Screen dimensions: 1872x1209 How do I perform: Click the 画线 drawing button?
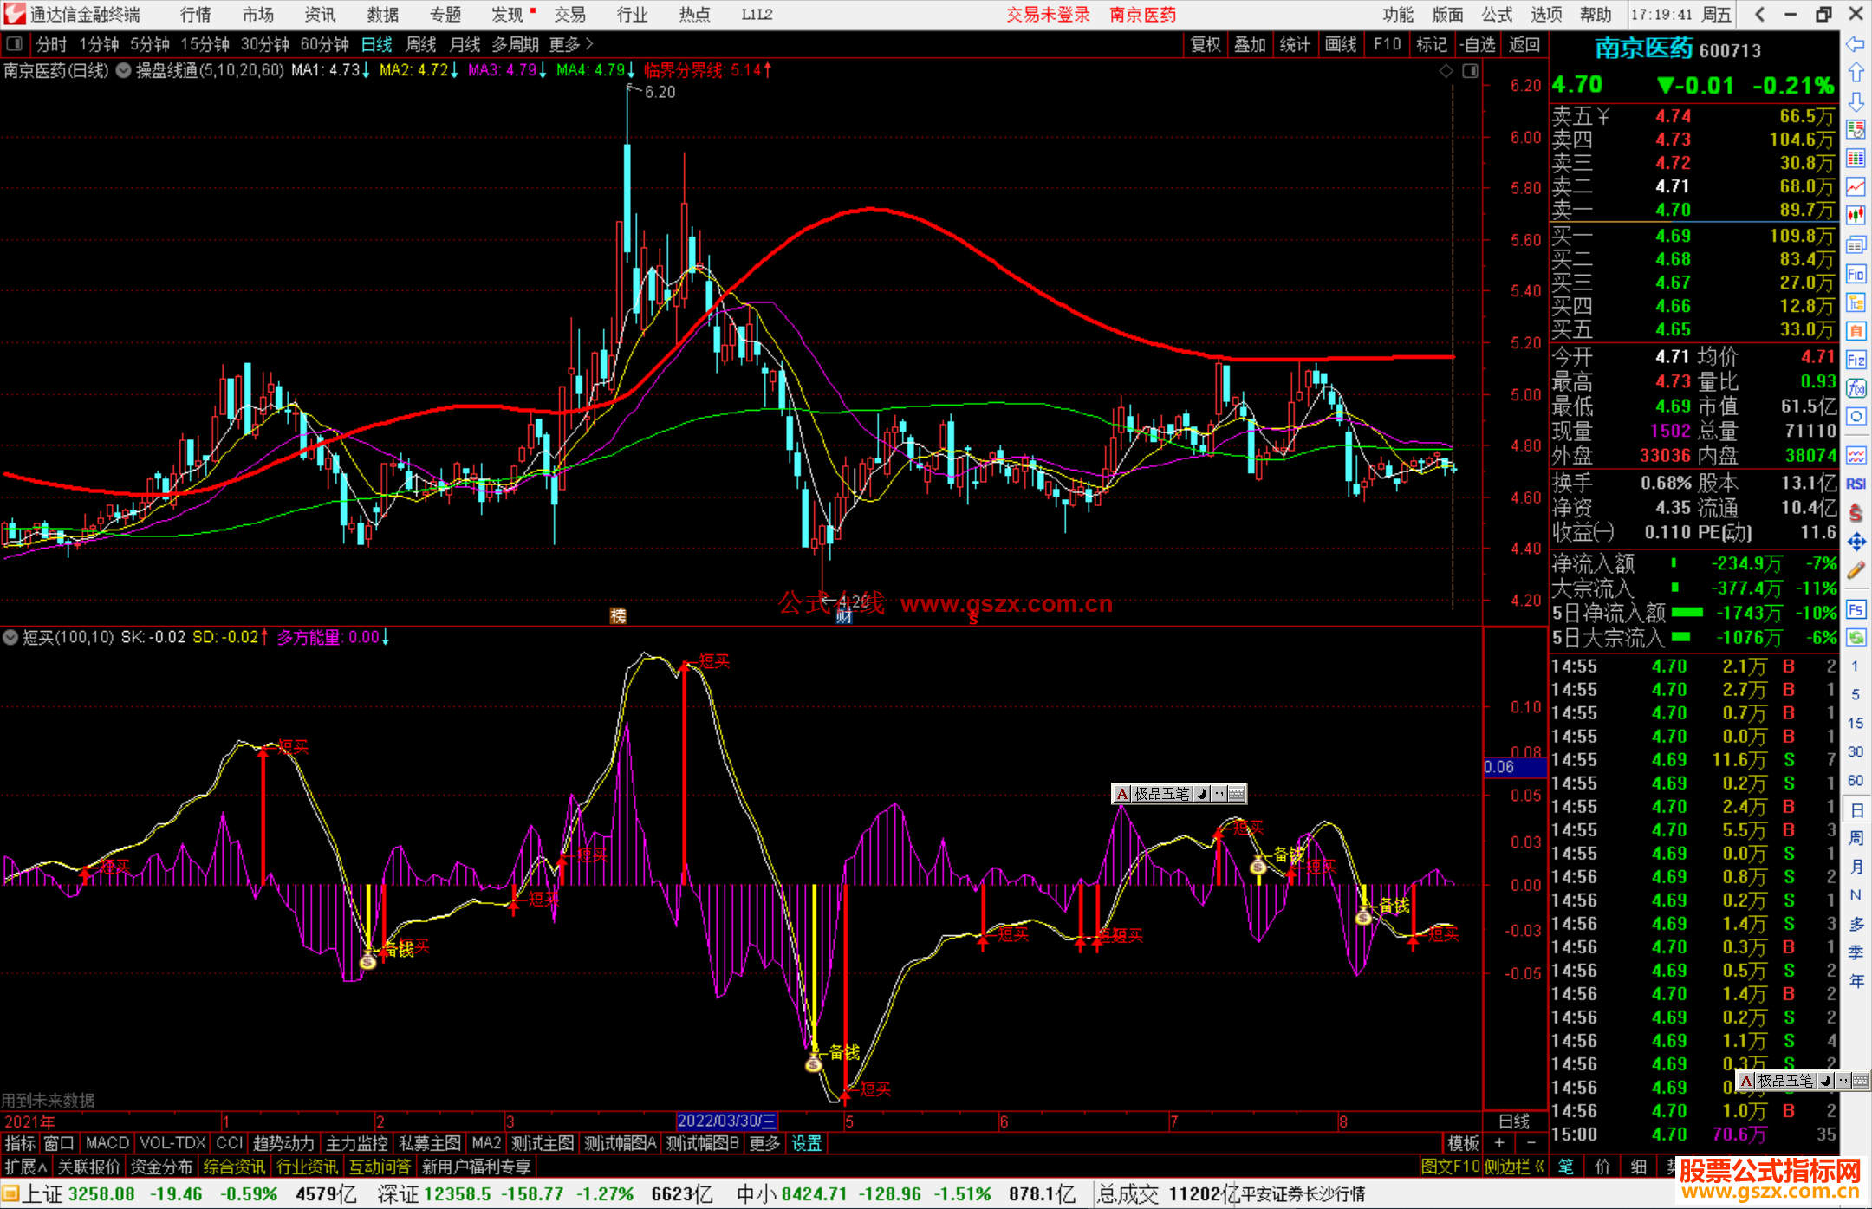point(1341,44)
